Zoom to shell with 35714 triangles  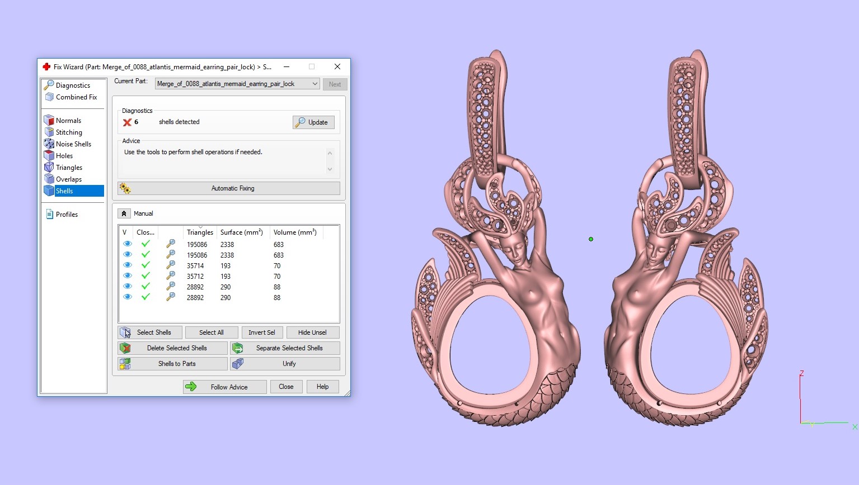[x=171, y=265]
